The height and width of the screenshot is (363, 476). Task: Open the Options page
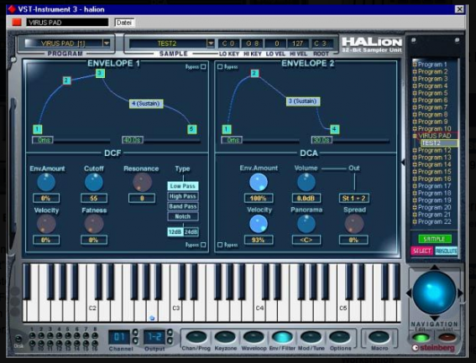340,337
